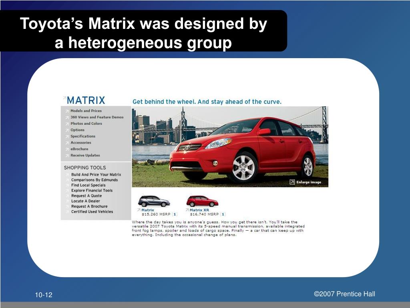This screenshot has width=410, height=308.
Task: Select Request A Quote
Action: (x=86, y=196)
